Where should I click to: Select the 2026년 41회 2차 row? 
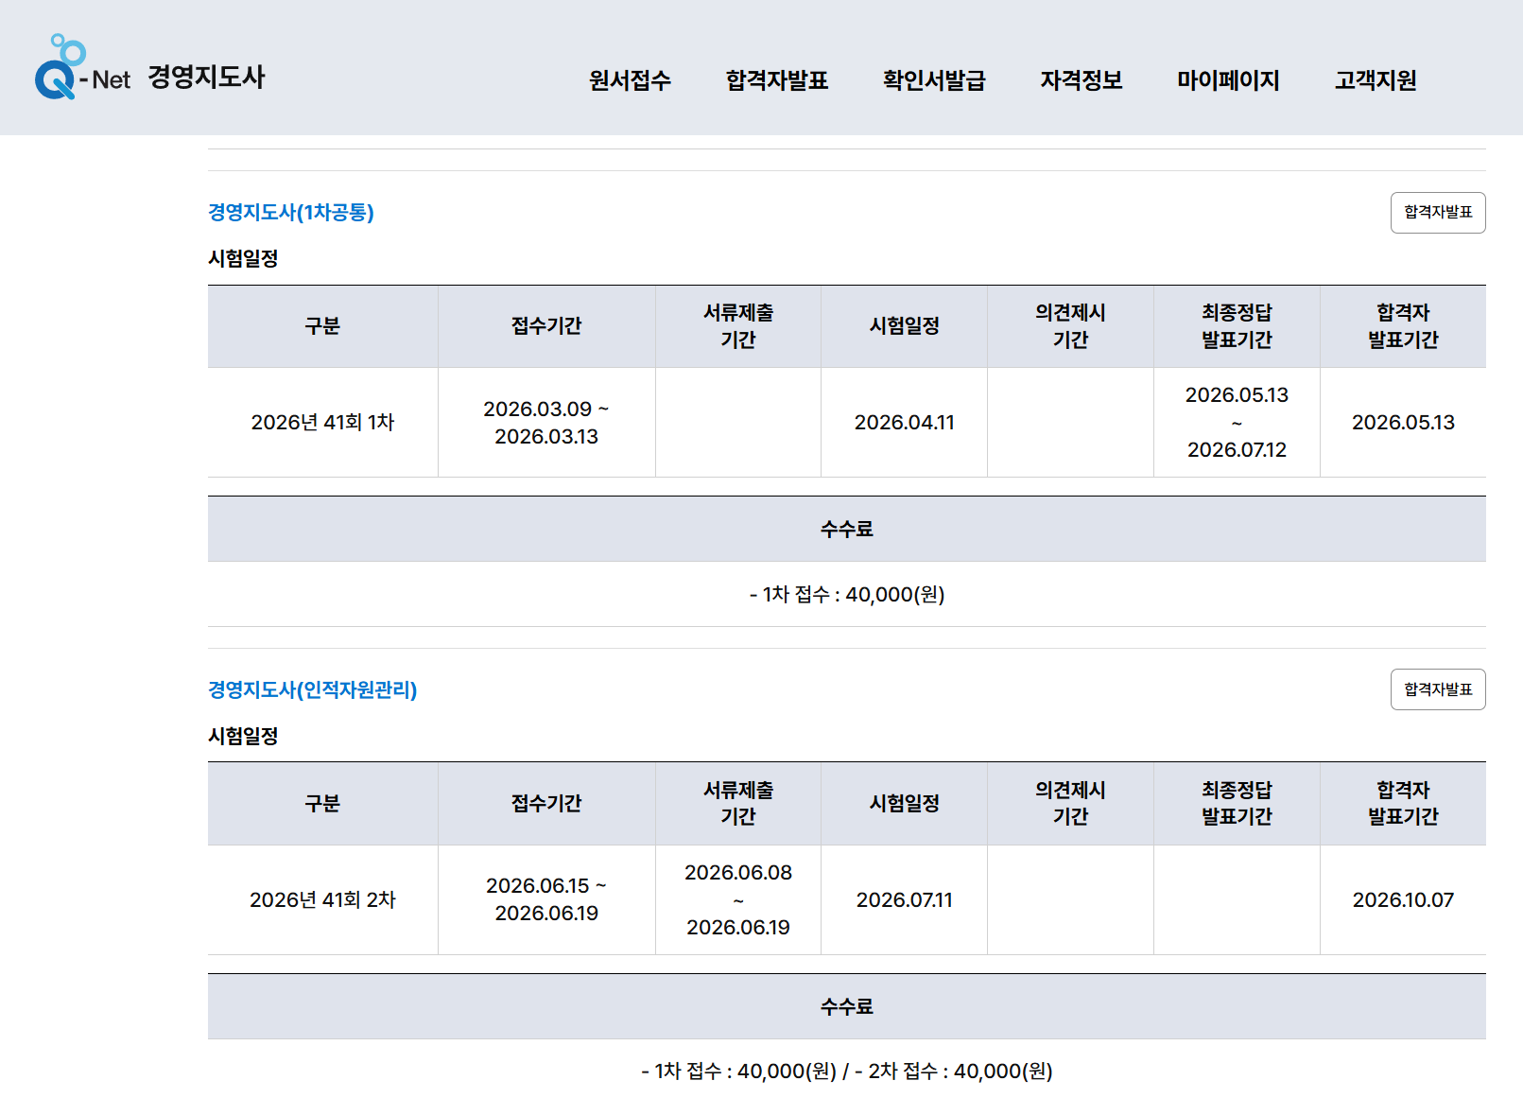[x=321, y=899]
